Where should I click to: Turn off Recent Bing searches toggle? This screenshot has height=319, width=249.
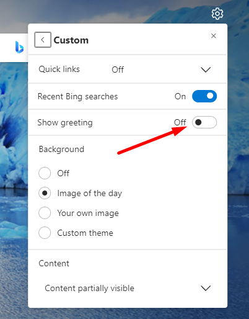click(x=204, y=96)
